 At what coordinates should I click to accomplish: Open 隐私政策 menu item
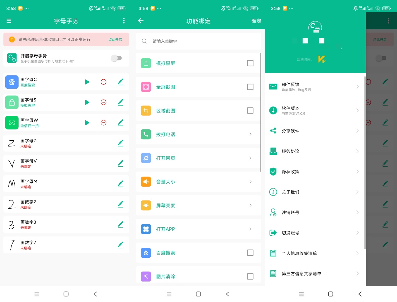point(314,171)
